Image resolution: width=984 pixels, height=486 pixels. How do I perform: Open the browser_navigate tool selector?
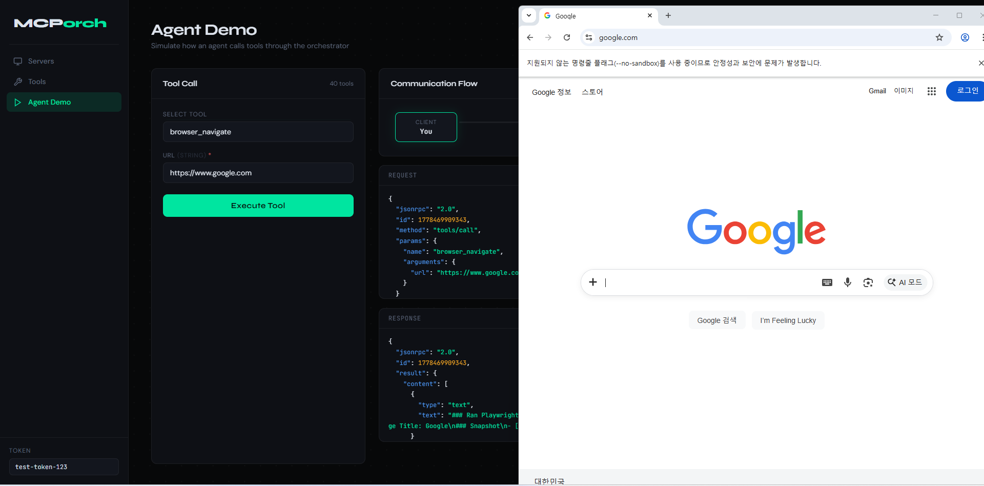coord(258,132)
